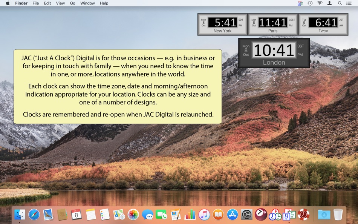Open the Time Machine menu bar icon
Screen dimensions: 358x224
coord(309,3)
